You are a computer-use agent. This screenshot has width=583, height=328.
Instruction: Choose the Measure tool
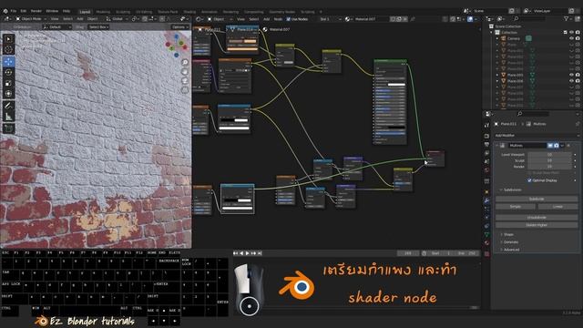pyautogui.click(x=8, y=117)
